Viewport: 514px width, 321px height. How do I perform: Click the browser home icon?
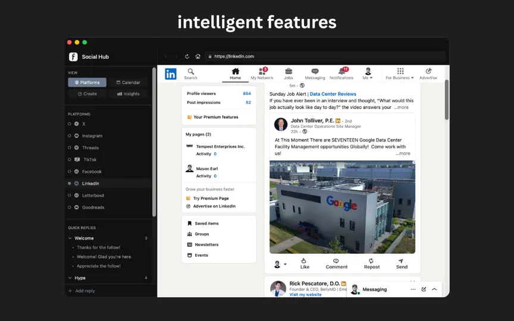(198, 56)
